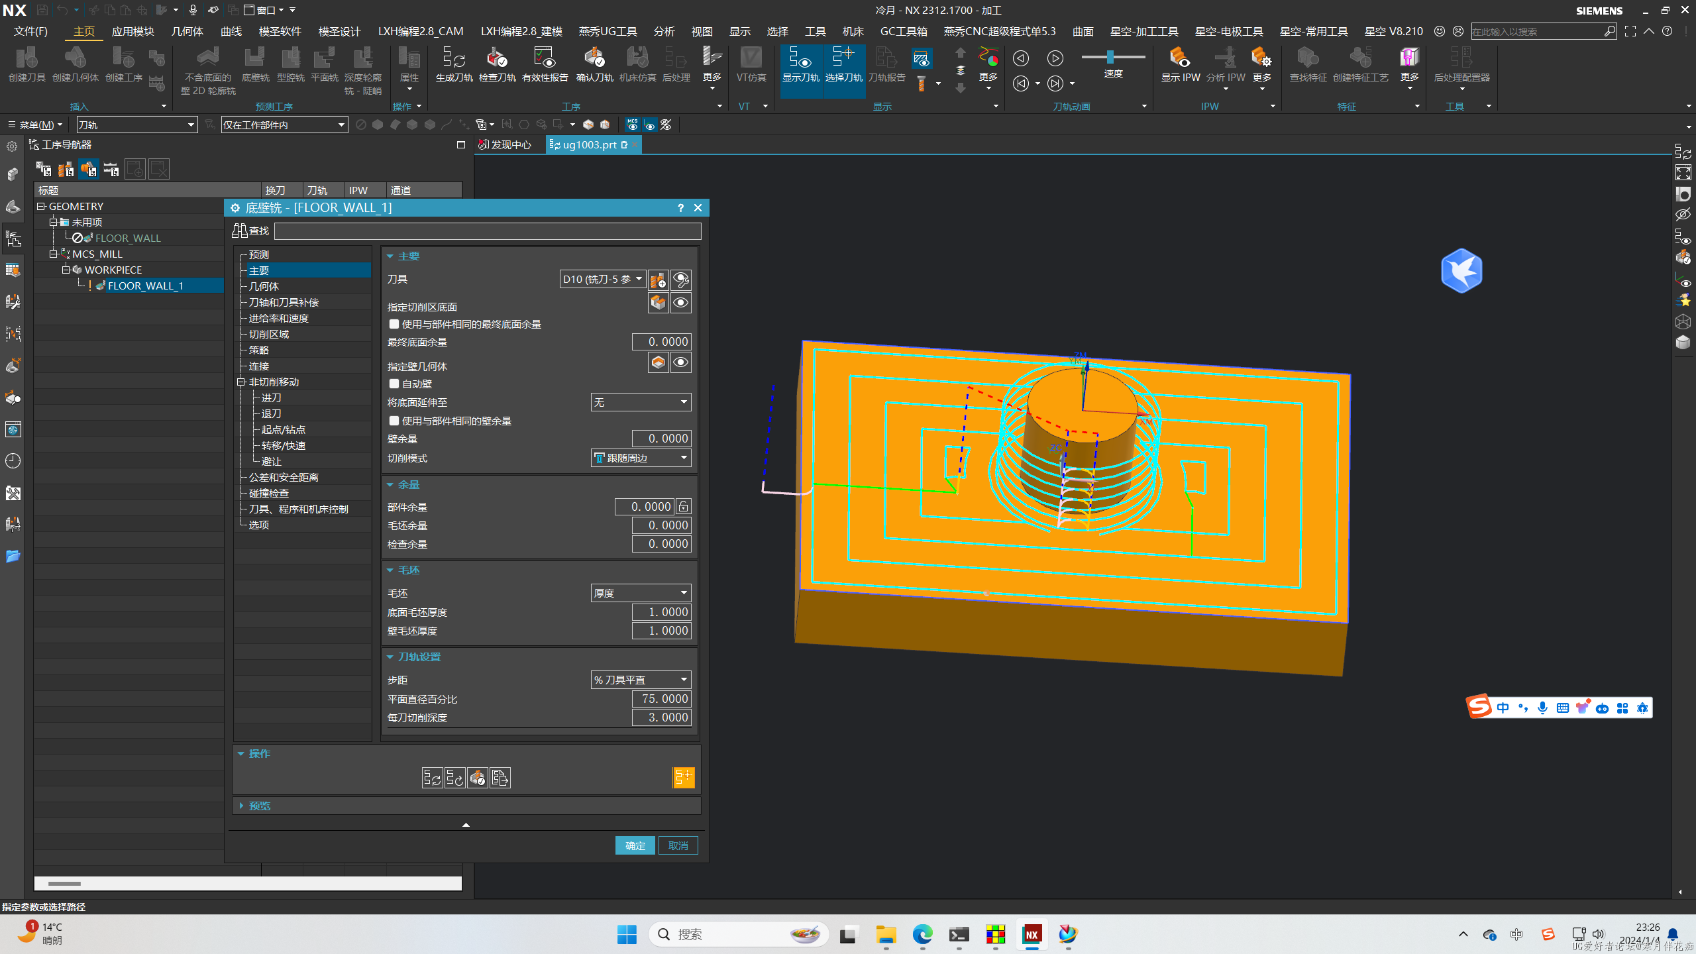Click the new tool icon beside 刀具 dropdown
The height and width of the screenshot is (954, 1696).
coord(658,280)
